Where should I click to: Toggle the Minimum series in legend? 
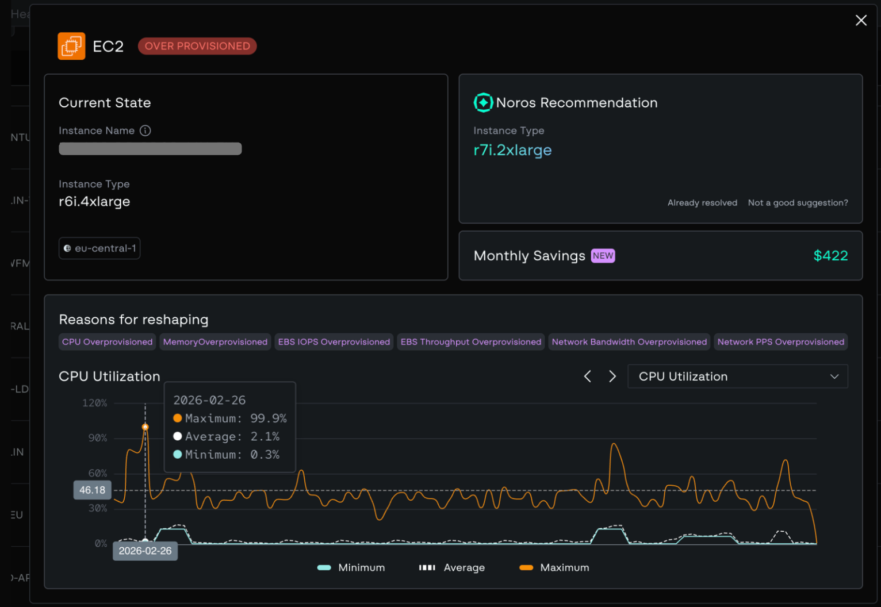(x=351, y=568)
